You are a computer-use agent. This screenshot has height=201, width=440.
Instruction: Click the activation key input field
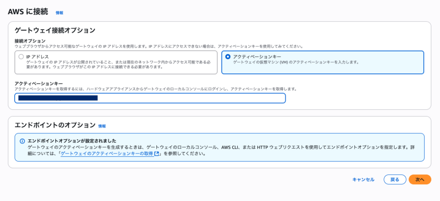[150, 98]
